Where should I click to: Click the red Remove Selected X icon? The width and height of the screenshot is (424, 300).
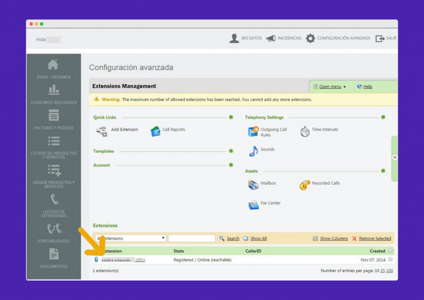tap(354, 239)
